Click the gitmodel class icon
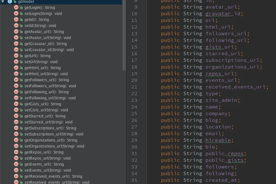This screenshot has width=276, height=184. [x=10, y=2]
